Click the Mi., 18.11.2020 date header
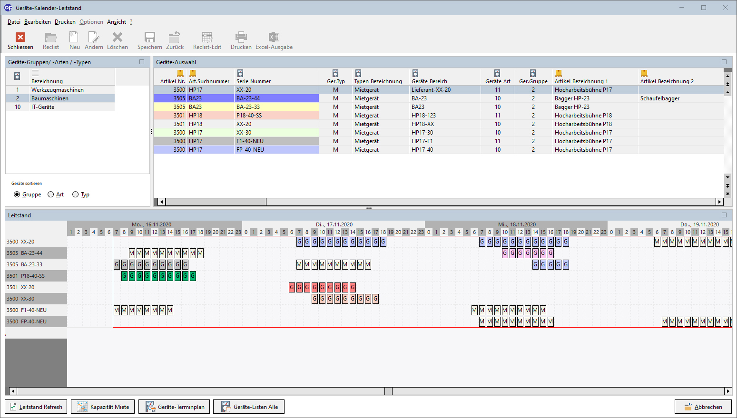 point(517,224)
